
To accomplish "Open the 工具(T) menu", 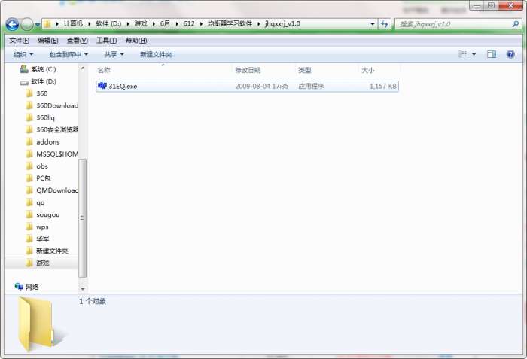I will click(x=107, y=41).
